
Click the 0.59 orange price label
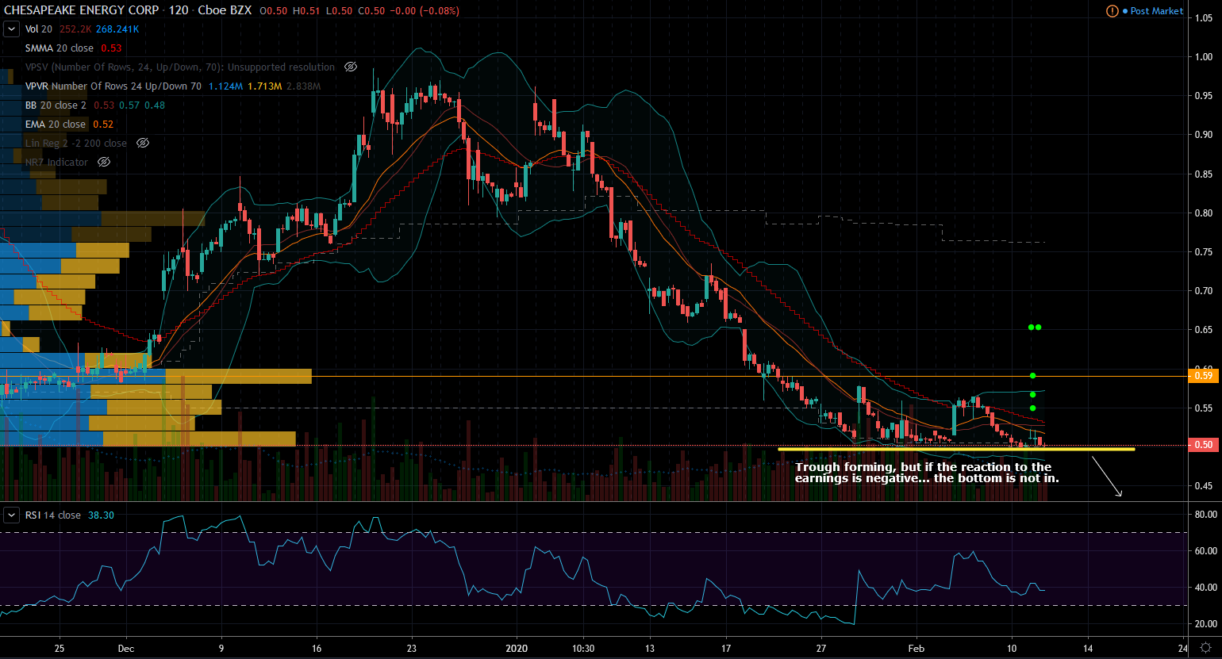1203,375
